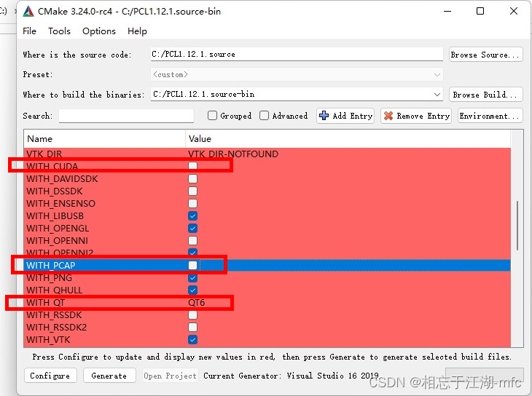The width and height of the screenshot is (532, 396).
Task: Uncheck the WITH_LIBUSB checkbox
Action: click(x=192, y=216)
